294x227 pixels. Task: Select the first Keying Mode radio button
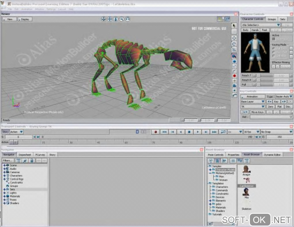coord(274,48)
